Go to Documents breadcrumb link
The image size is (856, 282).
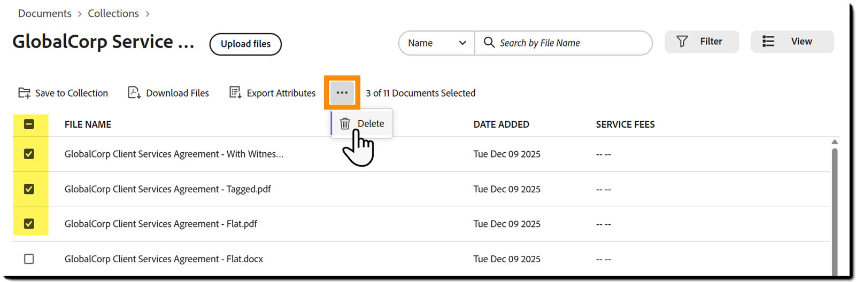pos(45,13)
